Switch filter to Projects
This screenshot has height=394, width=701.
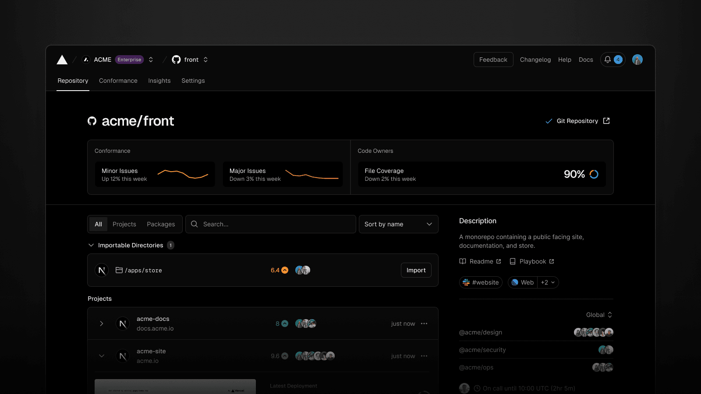pos(124,224)
